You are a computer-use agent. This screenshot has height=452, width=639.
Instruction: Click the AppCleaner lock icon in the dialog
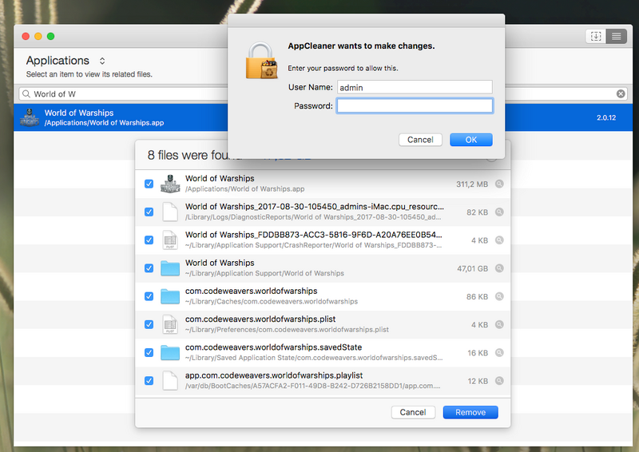(261, 61)
